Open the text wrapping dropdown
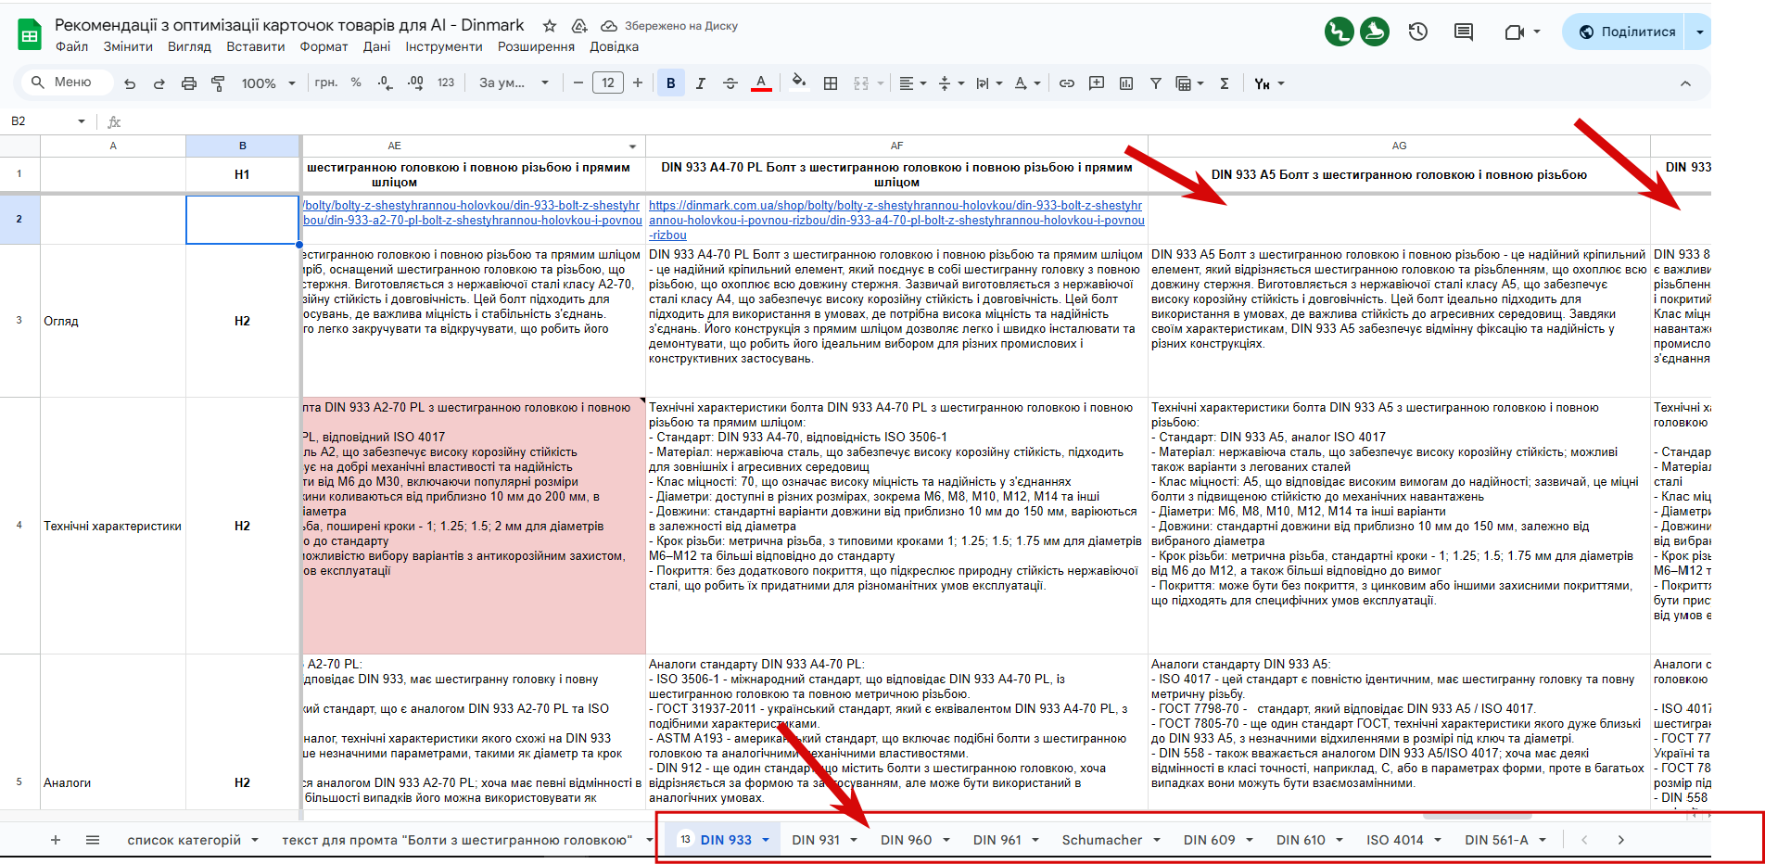The image size is (1765, 864). point(989,83)
